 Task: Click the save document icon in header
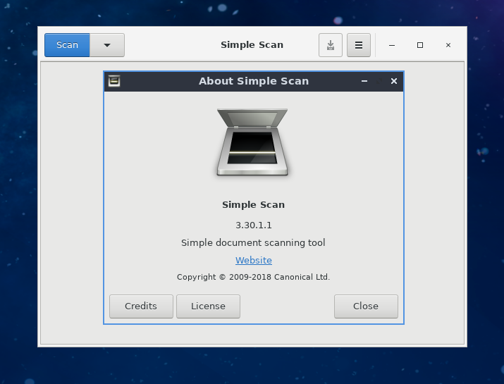pos(331,45)
